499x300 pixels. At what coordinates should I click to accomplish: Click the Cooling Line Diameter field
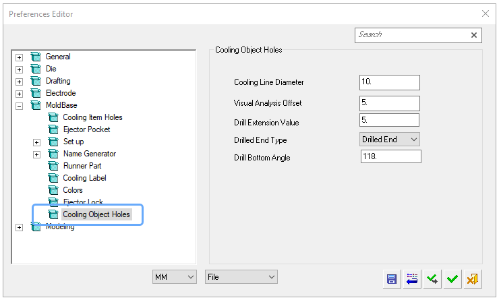pyautogui.click(x=390, y=82)
